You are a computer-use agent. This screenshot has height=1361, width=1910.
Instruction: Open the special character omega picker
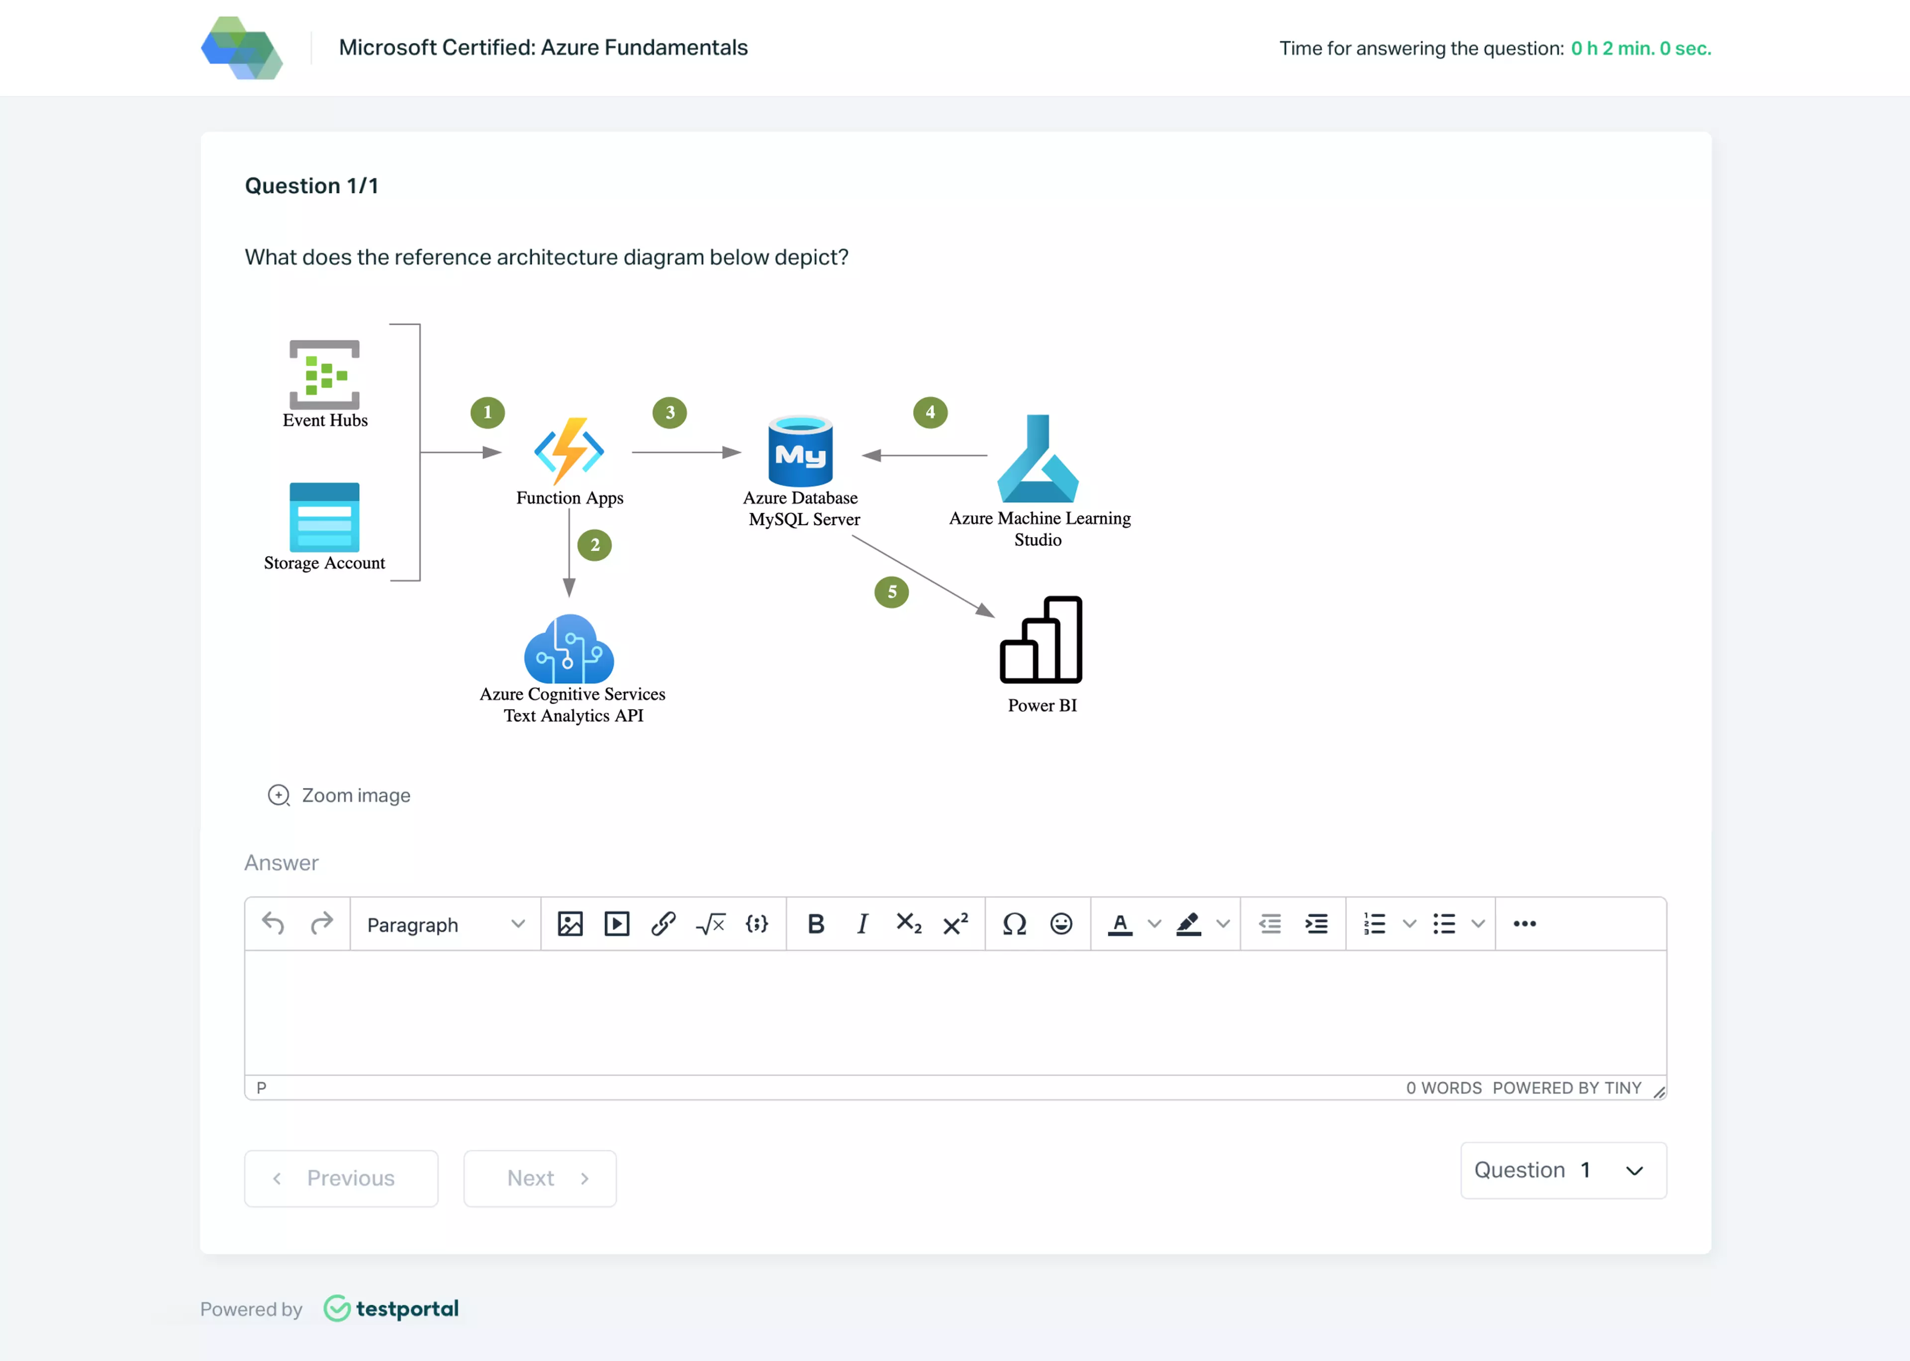[x=1014, y=923]
